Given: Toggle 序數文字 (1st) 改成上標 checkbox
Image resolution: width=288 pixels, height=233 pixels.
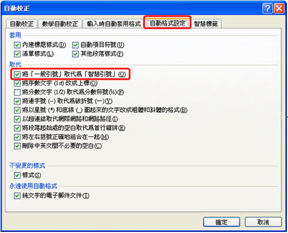Looking at the screenshot, I should point(17,83).
